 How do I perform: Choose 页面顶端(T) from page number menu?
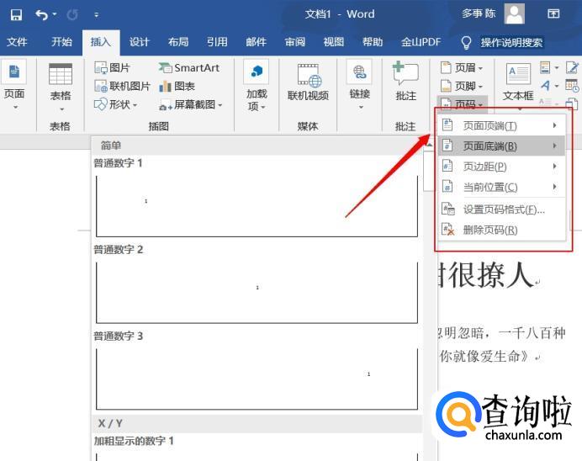coord(501,126)
